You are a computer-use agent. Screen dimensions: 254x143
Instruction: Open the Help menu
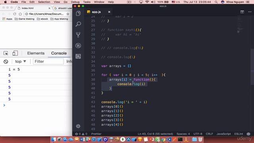[111, 2]
